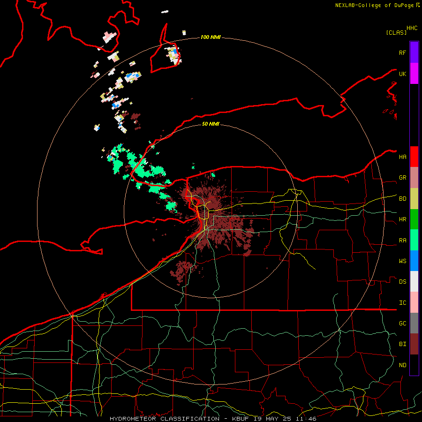The width and height of the screenshot is (422, 422).
Task: Click the "HA" legend label text
Action: (x=402, y=157)
